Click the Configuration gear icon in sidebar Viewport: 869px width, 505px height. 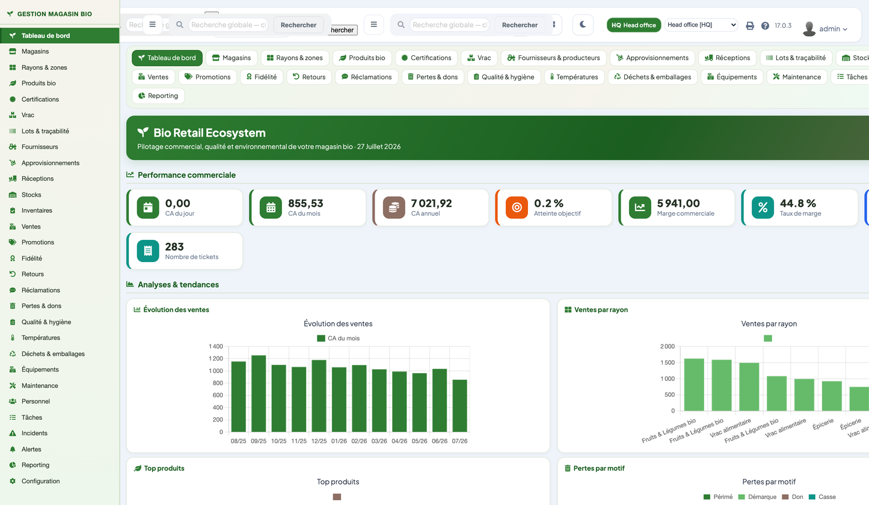click(12, 481)
